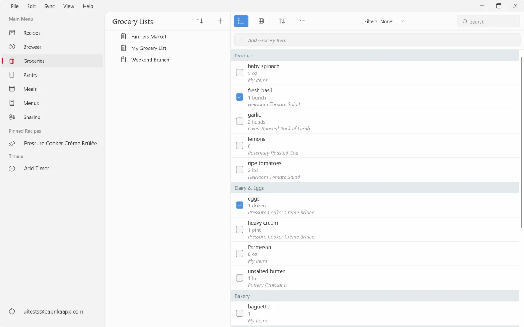
Task: Open the more options ellipsis menu
Action: pos(302,21)
